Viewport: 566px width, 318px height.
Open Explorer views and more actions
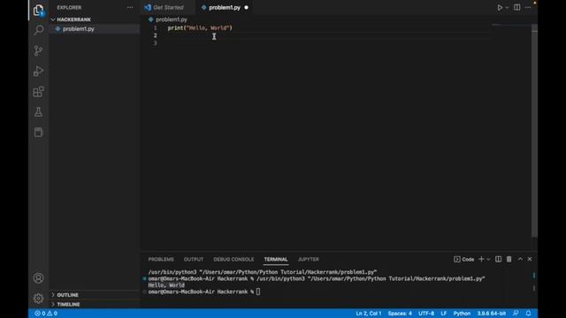point(130,7)
